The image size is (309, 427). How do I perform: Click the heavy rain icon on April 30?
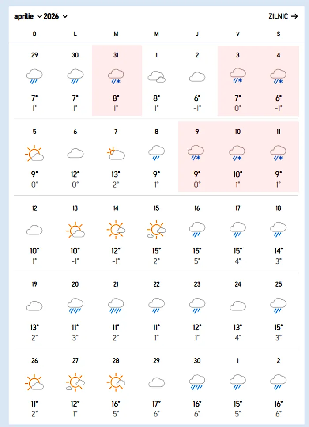(x=197, y=382)
